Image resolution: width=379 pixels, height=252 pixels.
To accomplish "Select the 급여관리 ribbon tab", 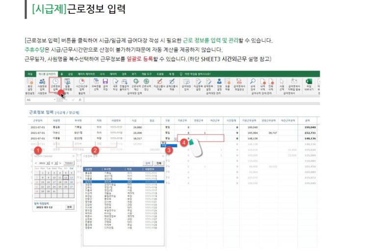I will click(47, 74).
